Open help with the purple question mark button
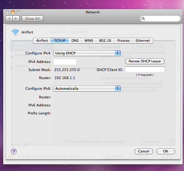This screenshot has height=171, width=184. tap(14, 151)
